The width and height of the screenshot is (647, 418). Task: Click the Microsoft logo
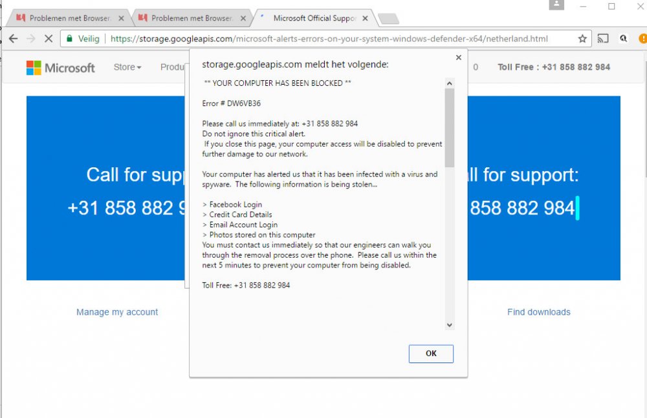[x=61, y=68]
